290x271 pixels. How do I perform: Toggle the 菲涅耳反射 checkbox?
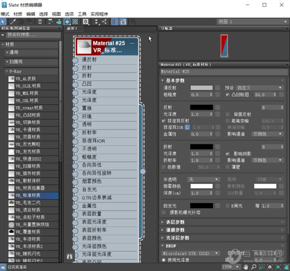coord(163,121)
